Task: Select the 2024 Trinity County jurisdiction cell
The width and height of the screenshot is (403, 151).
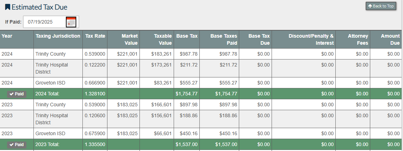Action: (x=50, y=54)
